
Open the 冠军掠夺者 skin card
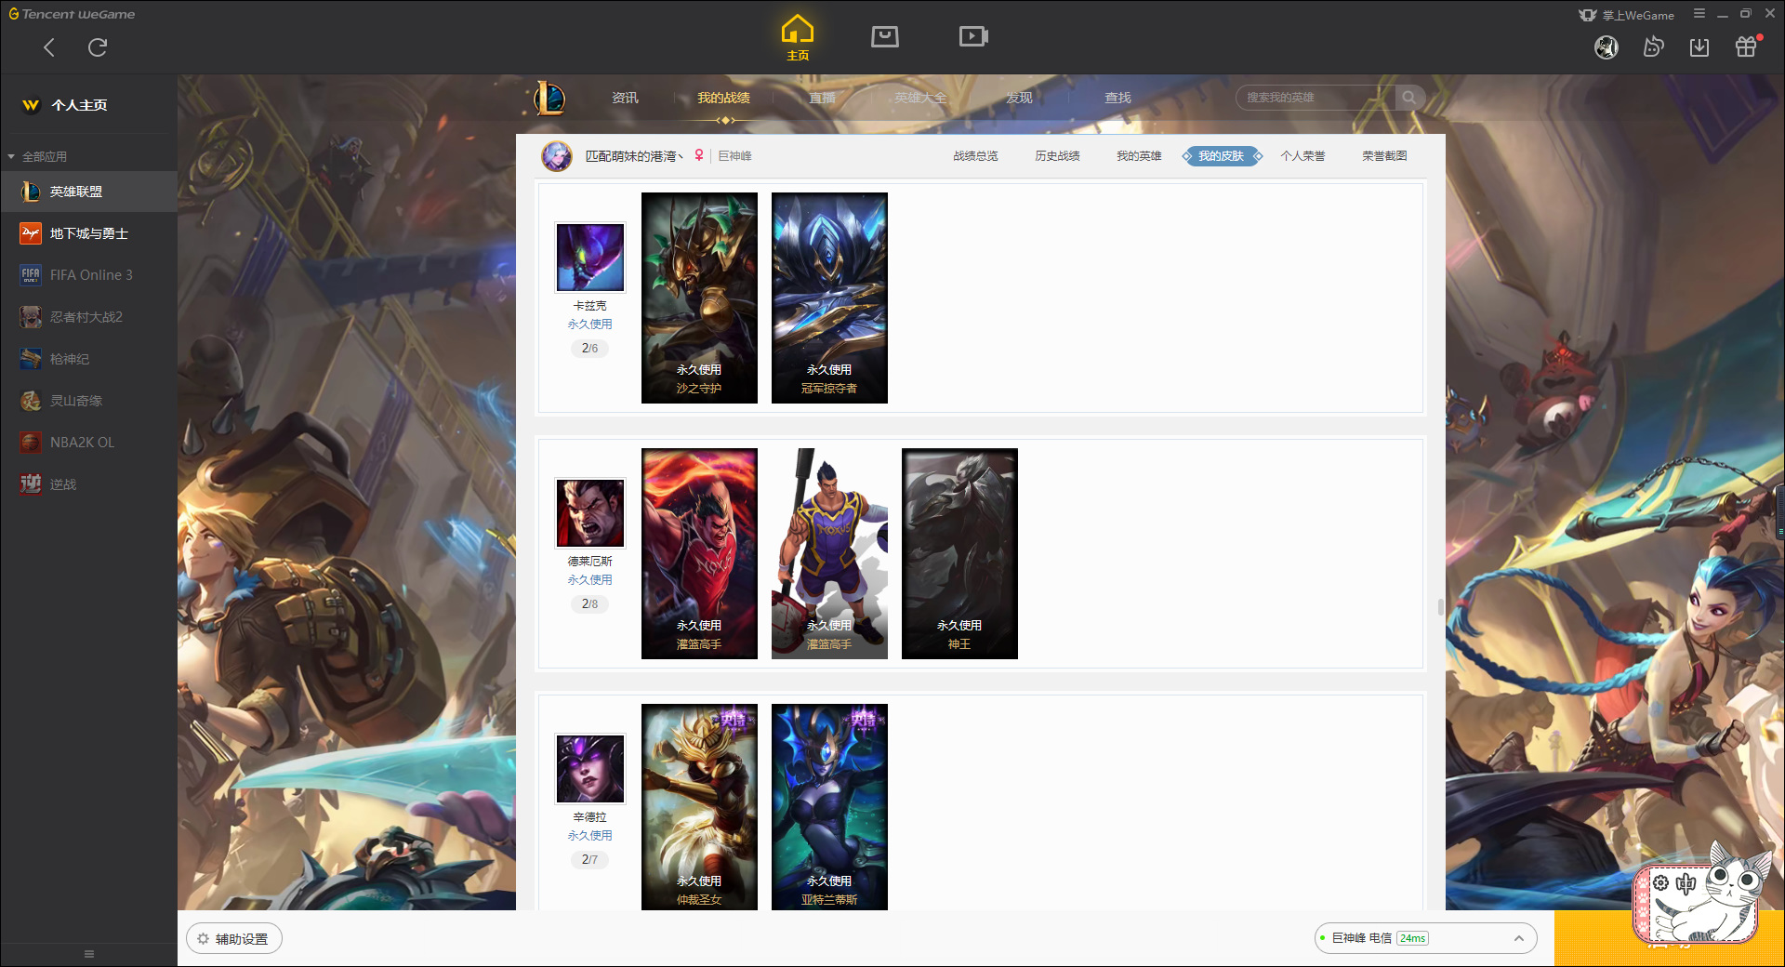tap(829, 298)
